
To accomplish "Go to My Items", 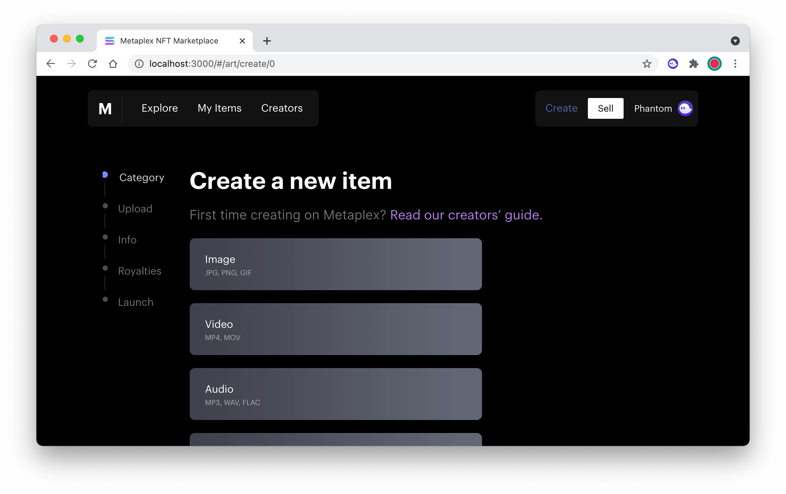I will [x=219, y=108].
